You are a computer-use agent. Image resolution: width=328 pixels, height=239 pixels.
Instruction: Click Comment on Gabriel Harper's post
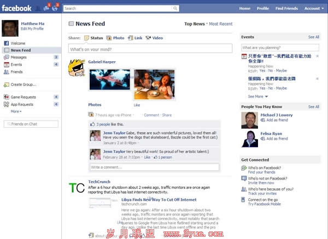(151, 115)
